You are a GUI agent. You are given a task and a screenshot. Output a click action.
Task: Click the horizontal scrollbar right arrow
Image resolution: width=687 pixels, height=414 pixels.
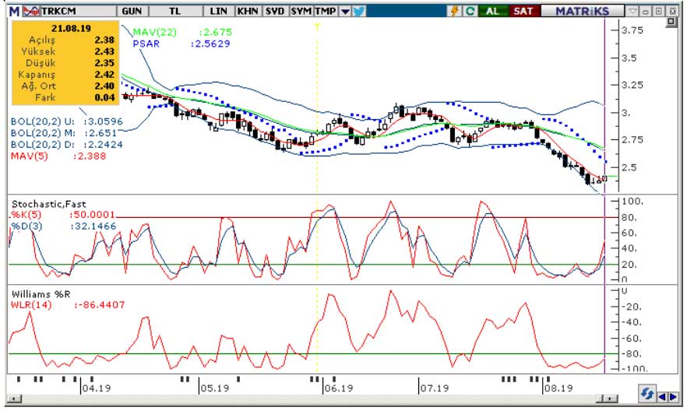click(611, 398)
